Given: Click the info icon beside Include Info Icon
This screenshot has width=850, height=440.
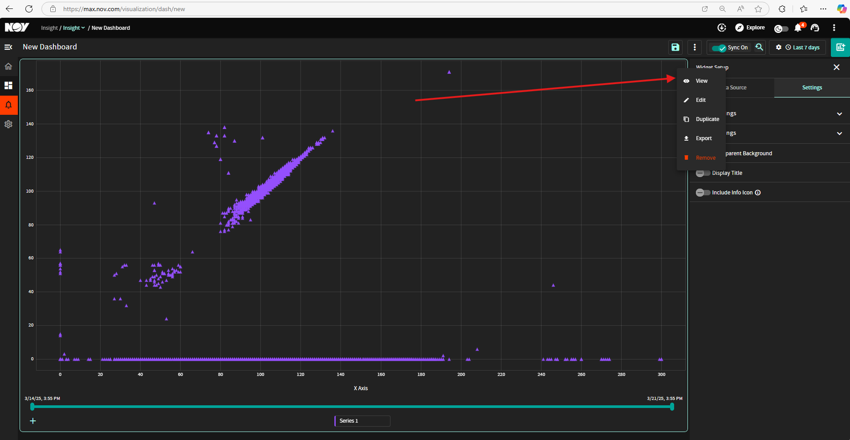Looking at the screenshot, I should [758, 193].
